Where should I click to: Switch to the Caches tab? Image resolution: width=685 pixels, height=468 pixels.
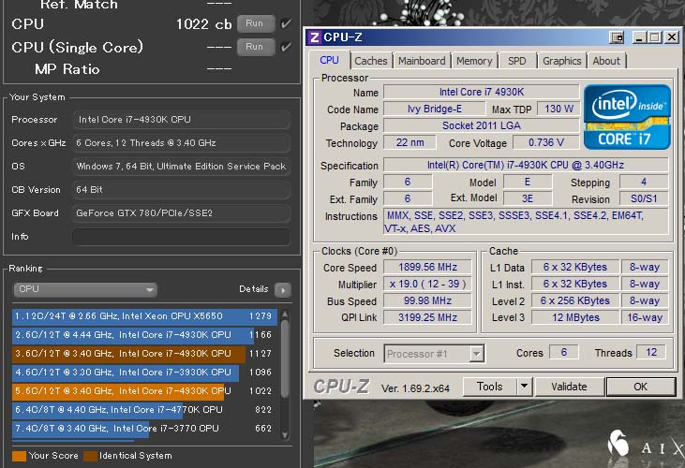371,61
